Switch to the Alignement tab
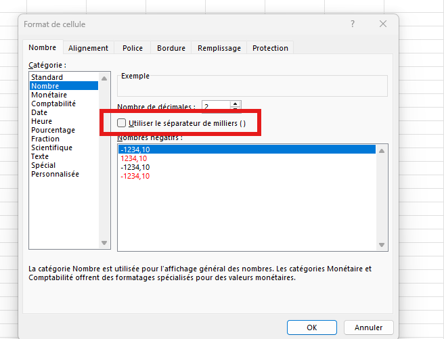This screenshot has height=339, width=444. [x=88, y=48]
